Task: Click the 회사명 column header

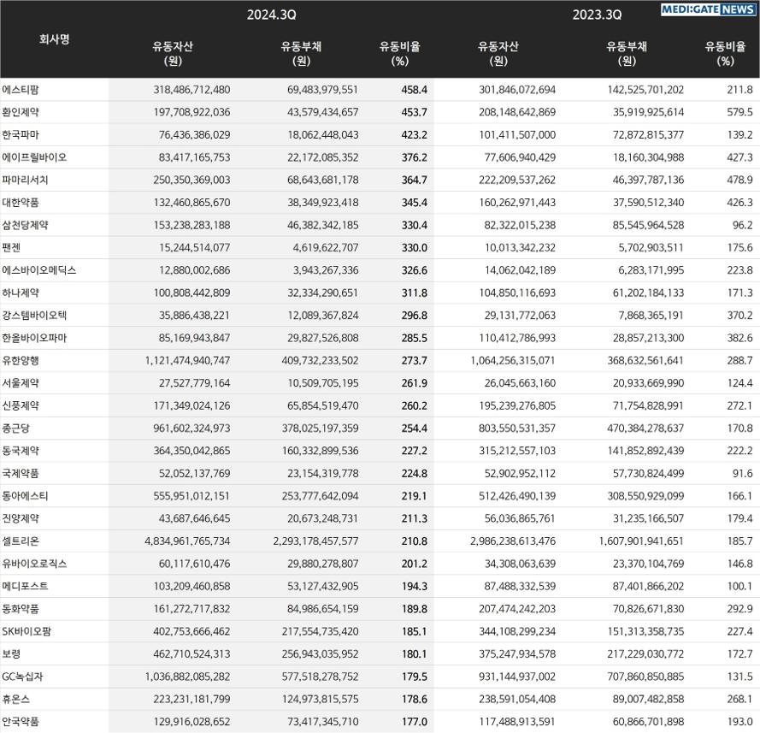Action: 55,39
